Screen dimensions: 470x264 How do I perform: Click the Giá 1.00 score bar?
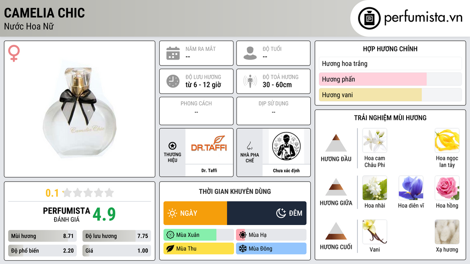[x=117, y=251]
